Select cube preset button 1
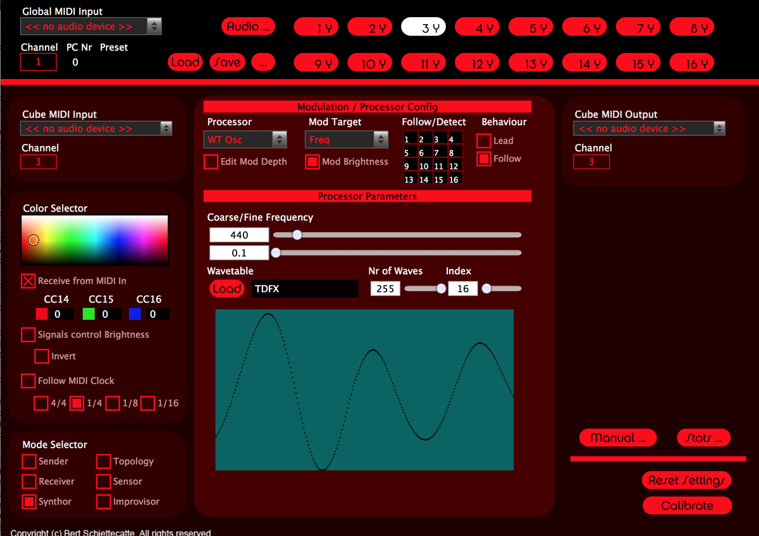Image resolution: width=759 pixels, height=536 pixels. 316,27
